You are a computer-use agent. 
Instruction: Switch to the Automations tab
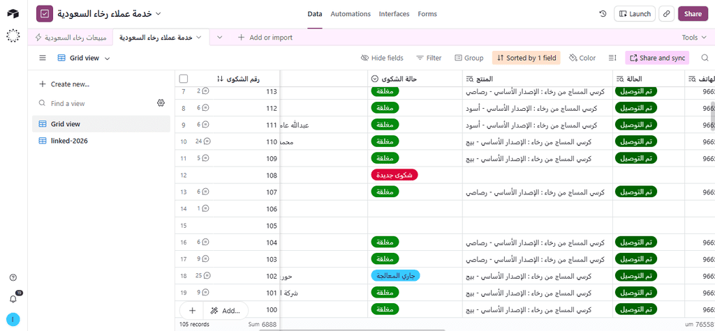pos(351,14)
